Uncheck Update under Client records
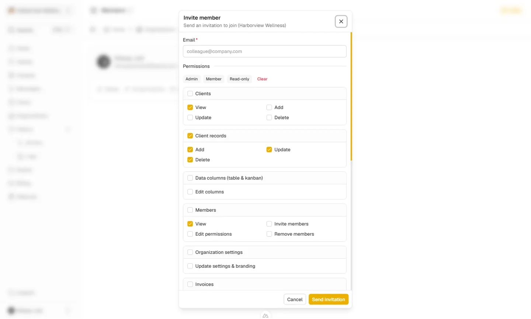Screen dimensions: 531x319 [269, 150]
